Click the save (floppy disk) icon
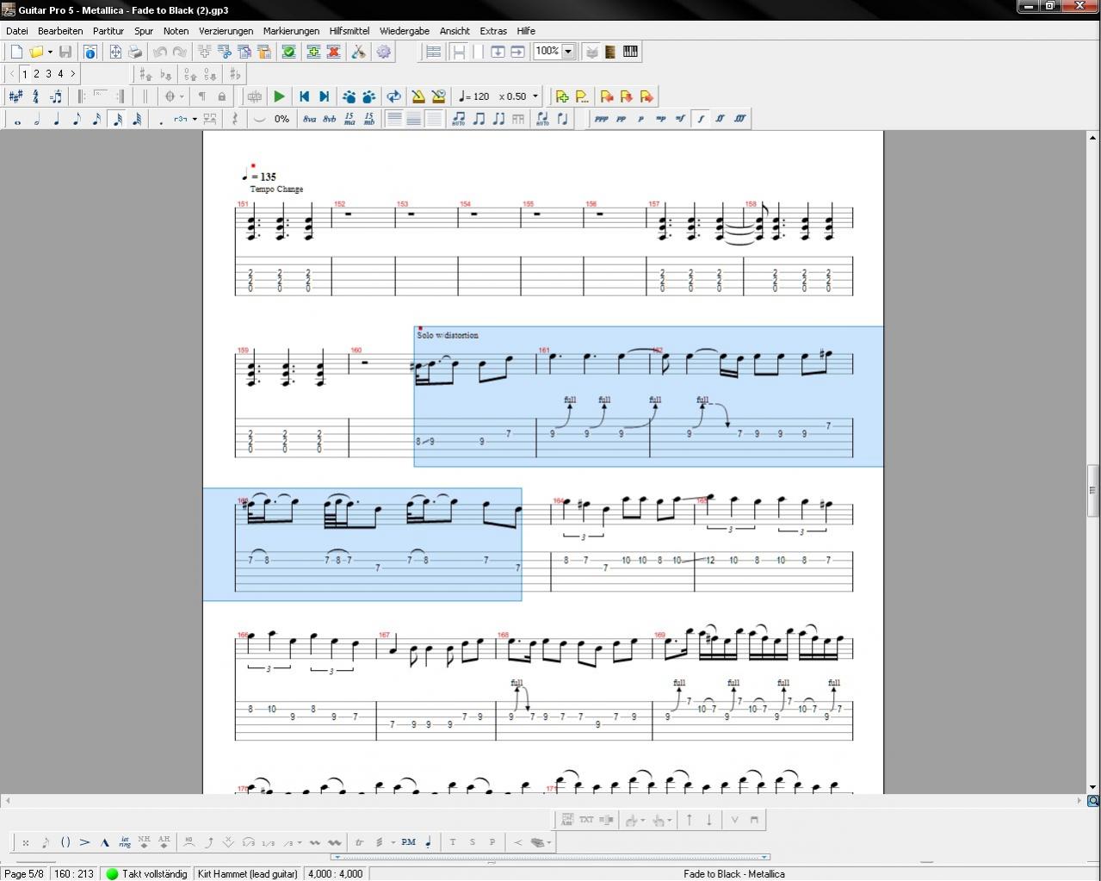Screen dimensions: 1101x881 click(65, 52)
